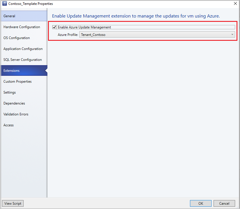Click the Azure Profile label text

tap(68, 35)
